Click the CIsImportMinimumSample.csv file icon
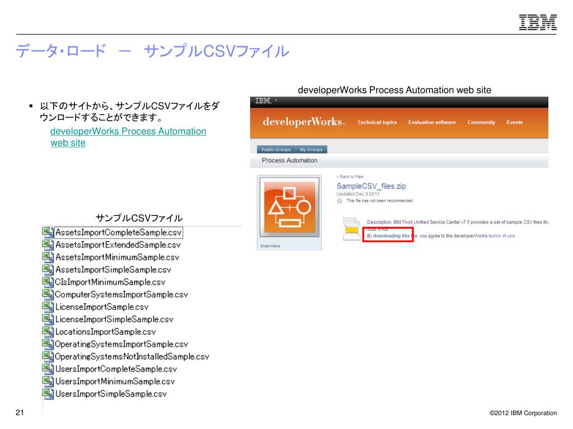Screen dimensions: 573x429 click(48, 282)
